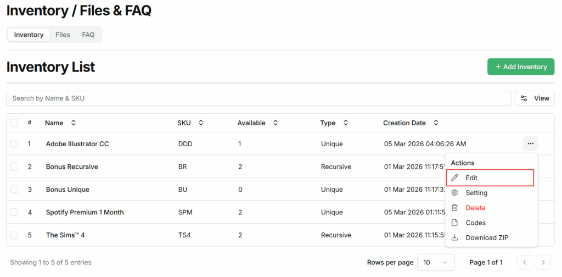Open the View column options dropdown
The image size is (562, 277).
coord(535,98)
